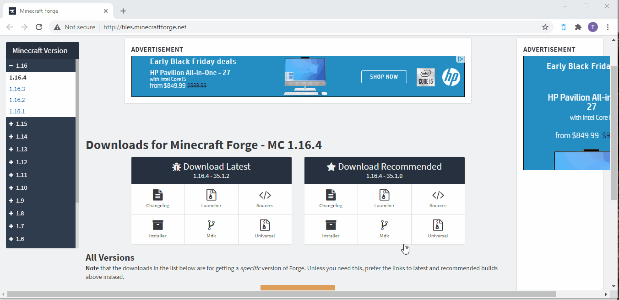Open Sources under Download Recommended
The width and height of the screenshot is (619, 300).
438,199
